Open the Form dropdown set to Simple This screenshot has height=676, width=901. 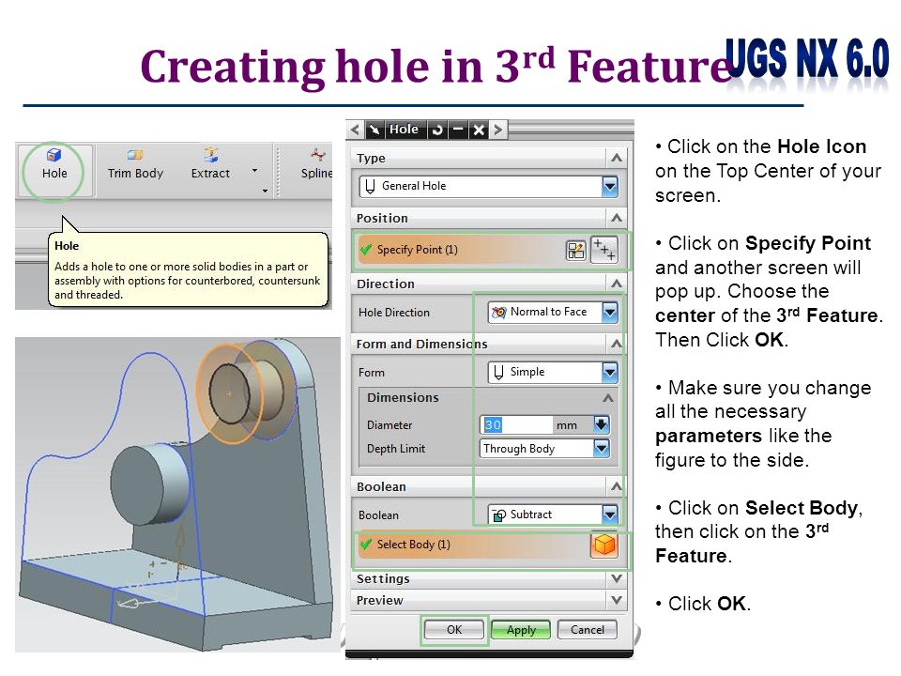[x=553, y=372]
